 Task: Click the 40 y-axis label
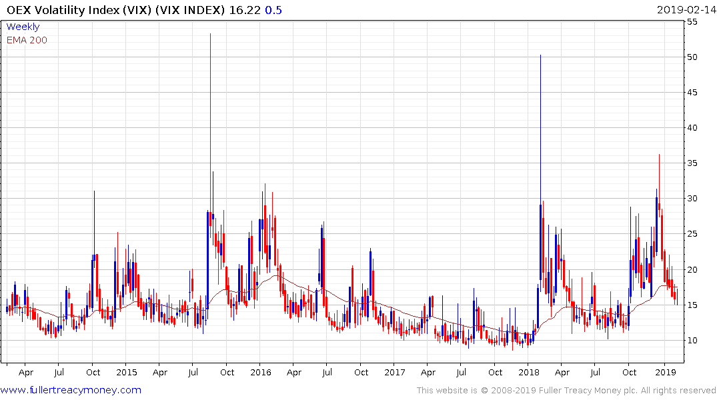click(x=692, y=127)
